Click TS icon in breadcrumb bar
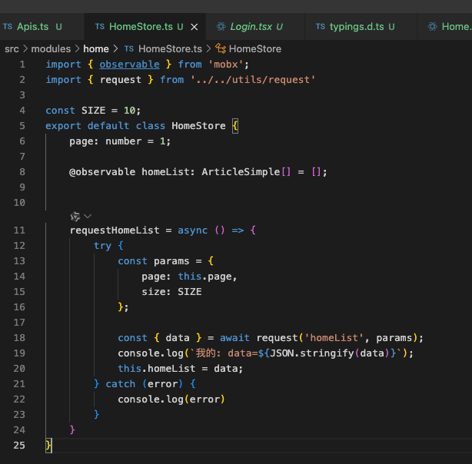 (x=129, y=48)
